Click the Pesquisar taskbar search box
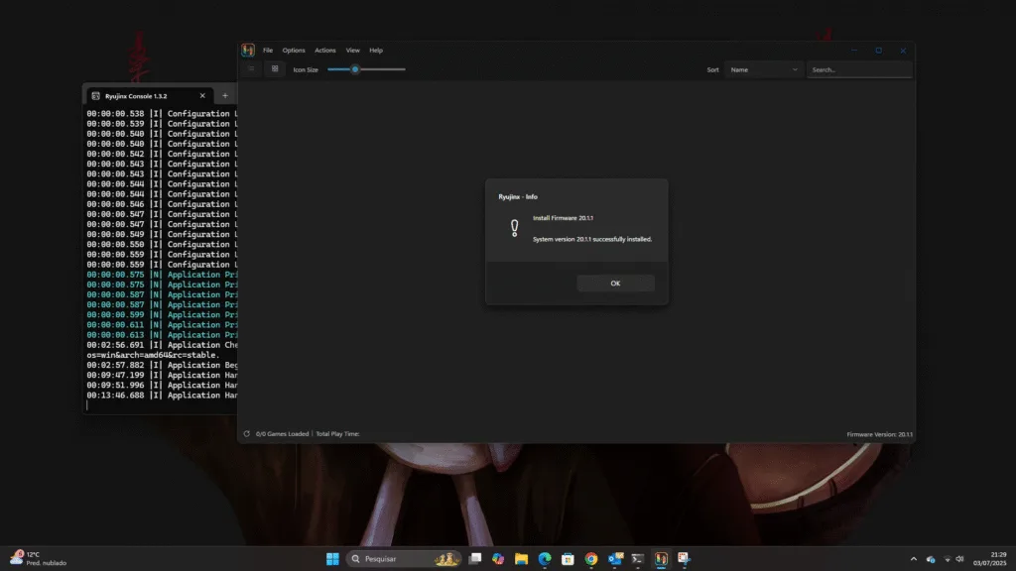The width and height of the screenshot is (1016, 571). [404, 559]
